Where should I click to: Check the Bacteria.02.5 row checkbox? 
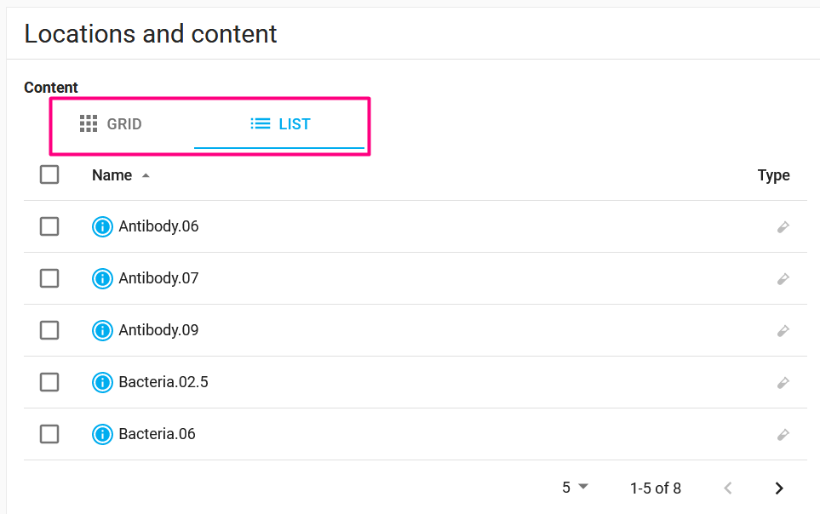pyautogui.click(x=49, y=382)
